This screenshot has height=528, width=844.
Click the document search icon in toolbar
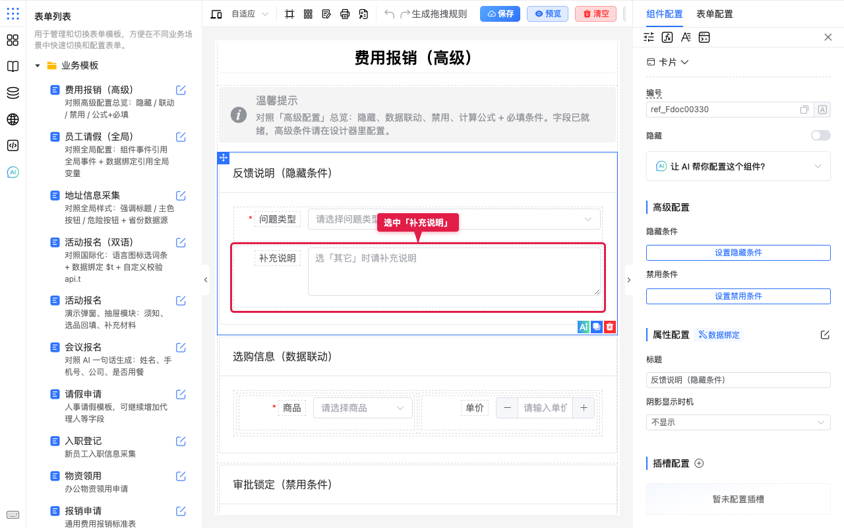(x=363, y=14)
